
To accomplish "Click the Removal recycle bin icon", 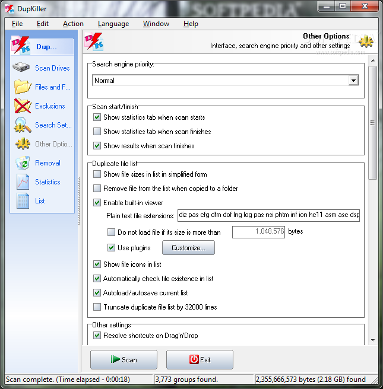I will tap(23, 162).
